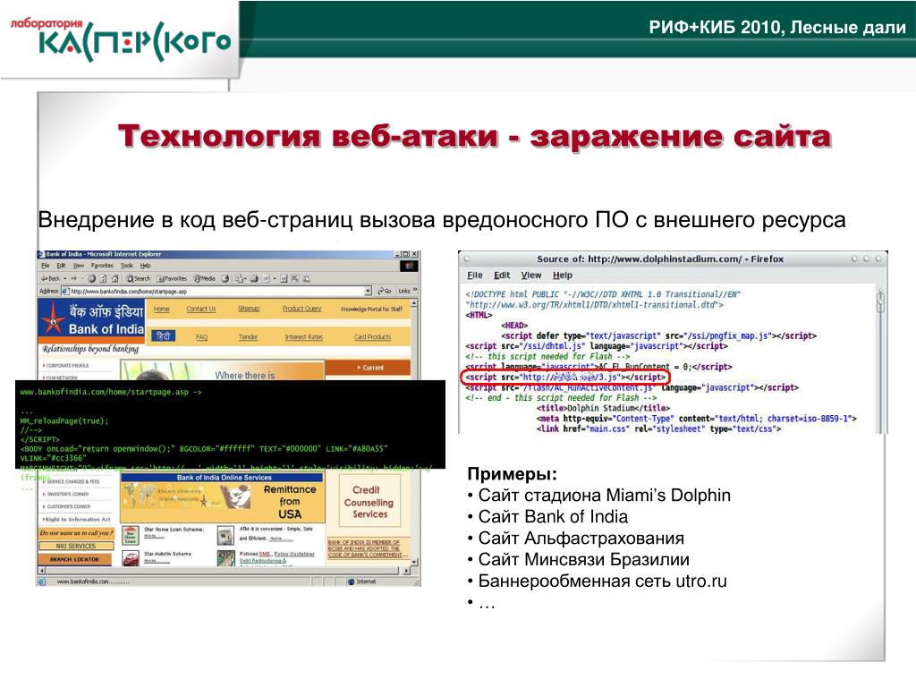Click the Star Autofin car icon
916x687 pixels.
[131, 558]
